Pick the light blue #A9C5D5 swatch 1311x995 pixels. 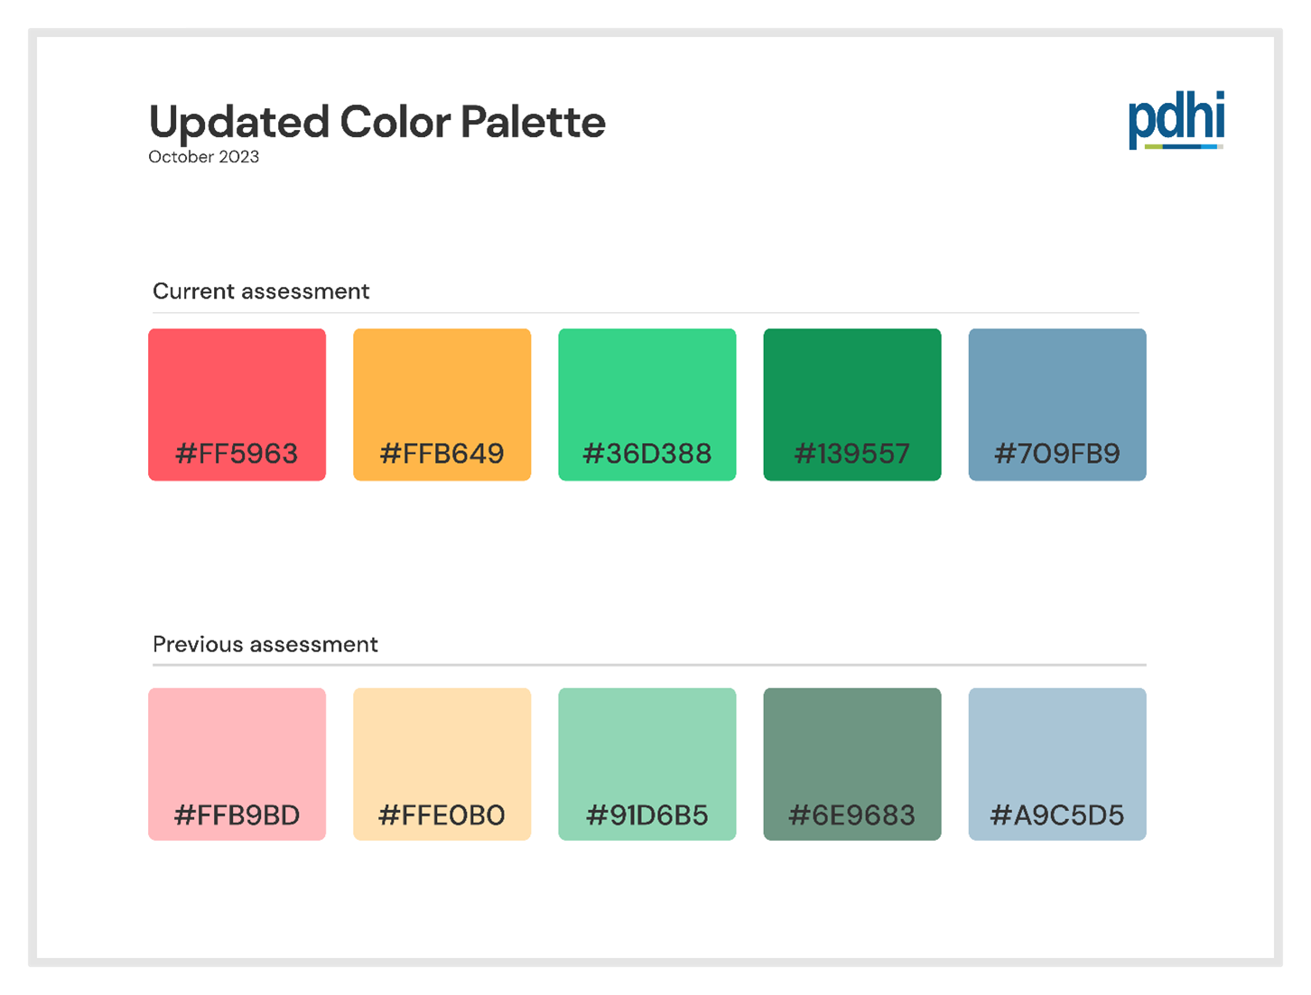coord(1057,764)
